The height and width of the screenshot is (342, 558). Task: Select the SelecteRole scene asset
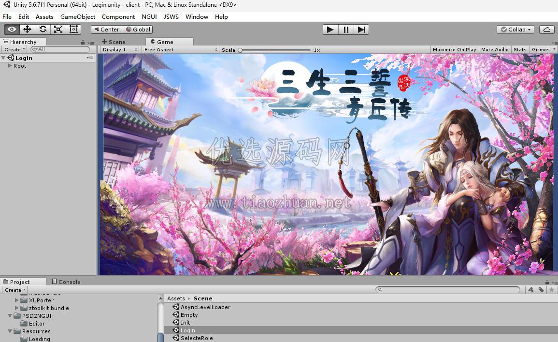point(361,338)
